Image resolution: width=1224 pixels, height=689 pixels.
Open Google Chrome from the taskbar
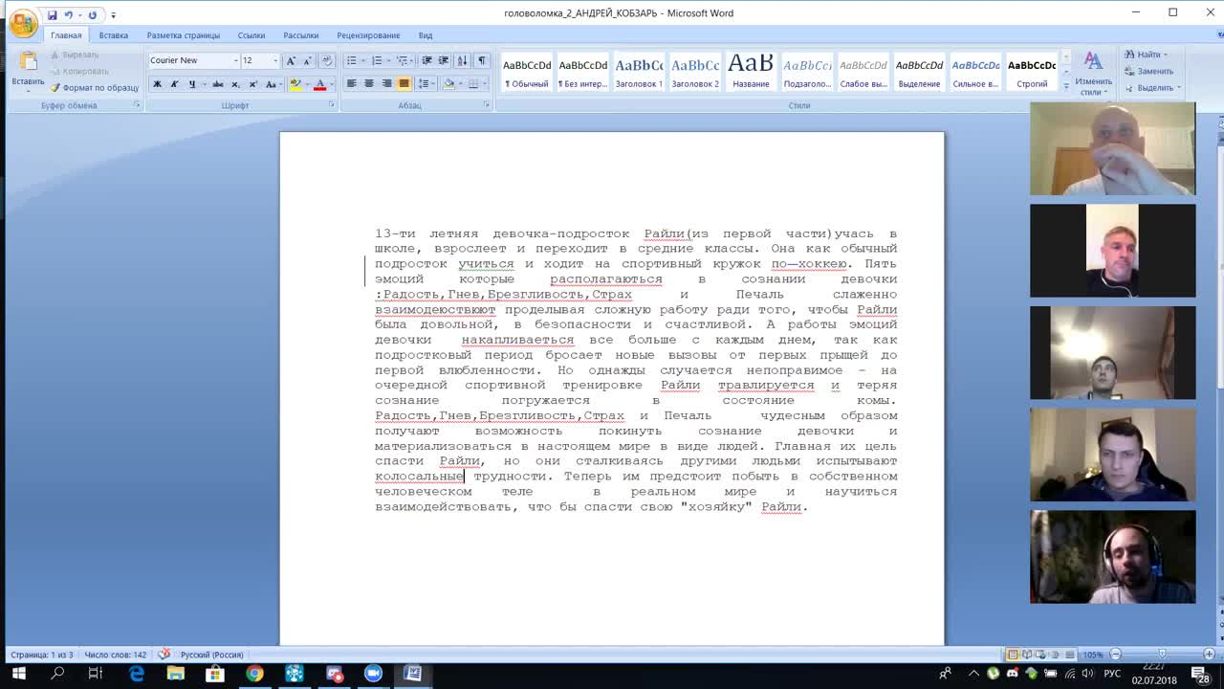(254, 674)
